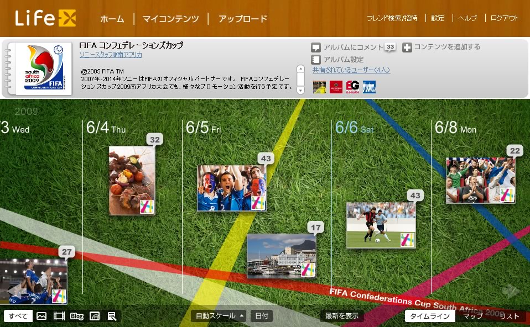The image size is (530, 327).
Task: Open the cheering face-painted fans photo on 6/5
Action: [232, 188]
